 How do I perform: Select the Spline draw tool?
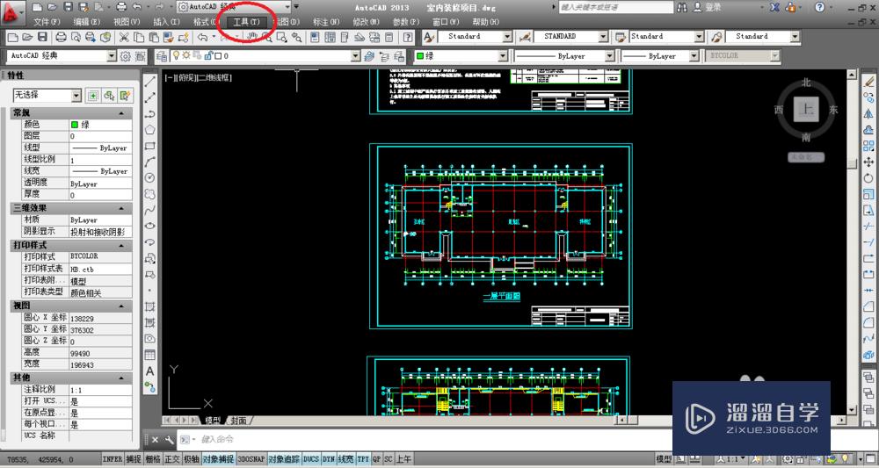coord(150,210)
